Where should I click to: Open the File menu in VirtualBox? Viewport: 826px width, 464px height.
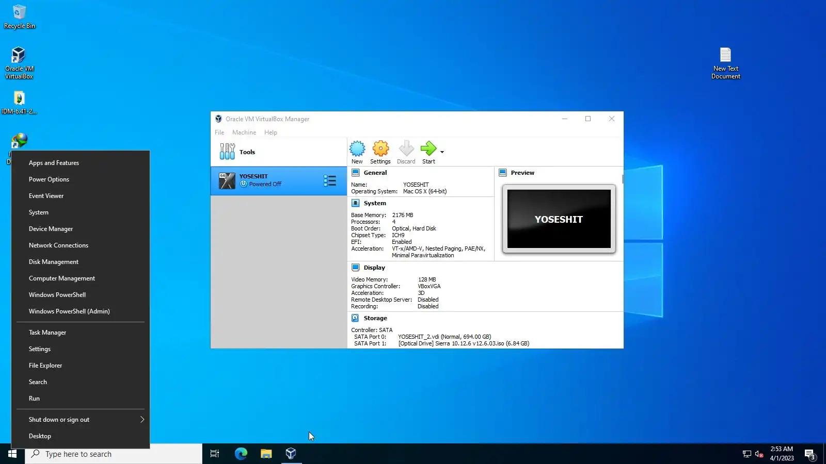point(219,132)
